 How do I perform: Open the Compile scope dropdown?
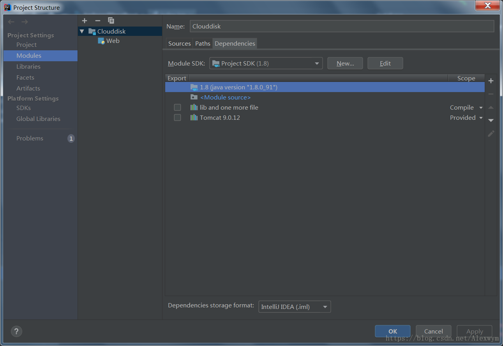[x=466, y=108]
